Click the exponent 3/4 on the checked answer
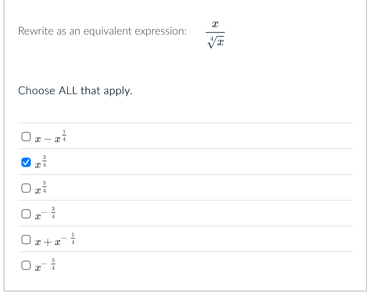Viewport: 375px width, 307px height. [x=44, y=160]
